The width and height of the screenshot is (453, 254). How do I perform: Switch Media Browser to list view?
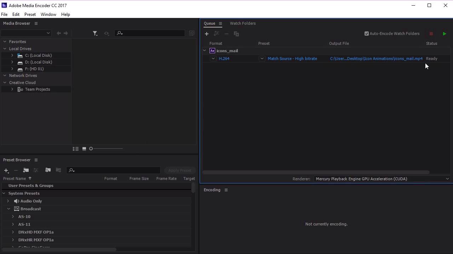pos(75,149)
